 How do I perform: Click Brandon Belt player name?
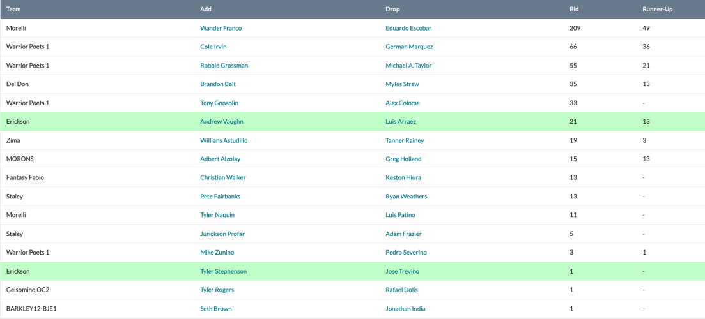(217, 84)
